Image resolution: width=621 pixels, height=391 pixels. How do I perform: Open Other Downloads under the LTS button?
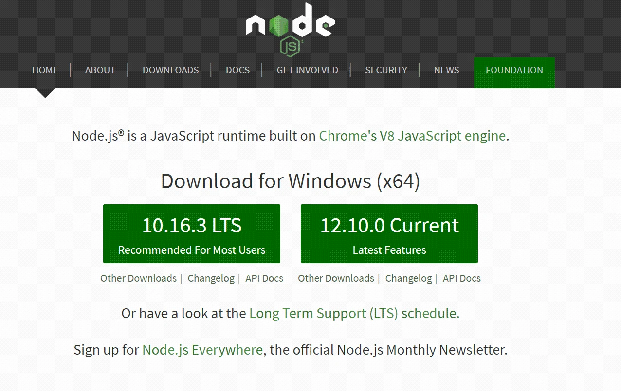click(x=139, y=278)
